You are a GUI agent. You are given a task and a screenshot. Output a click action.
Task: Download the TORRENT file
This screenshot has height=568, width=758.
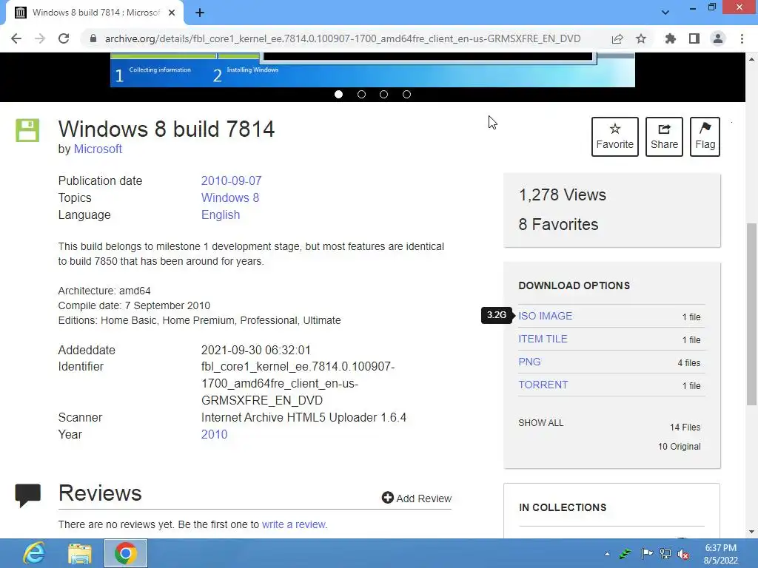tap(543, 385)
